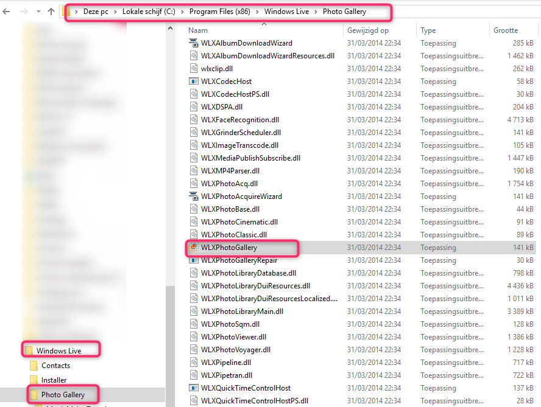
Task: Select WLXGrinderScheduler.dll file icon
Action: [194, 133]
